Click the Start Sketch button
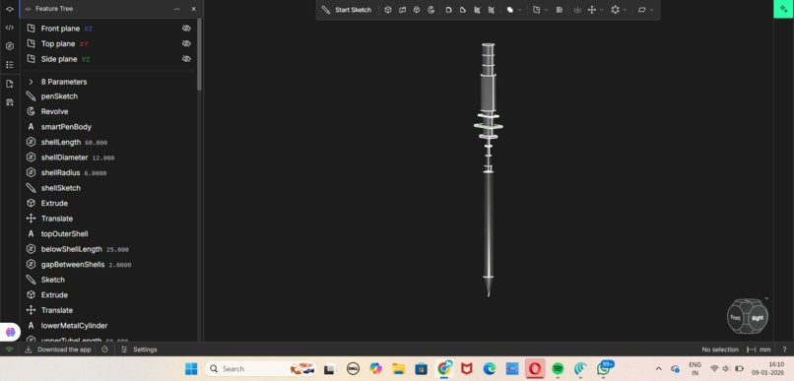The height and width of the screenshot is (381, 794). click(347, 10)
